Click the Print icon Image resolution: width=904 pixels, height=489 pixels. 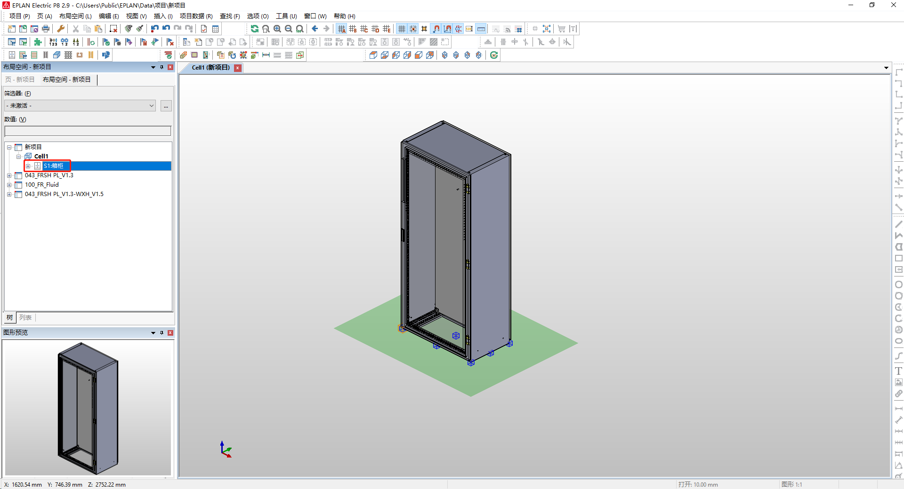tap(46, 29)
